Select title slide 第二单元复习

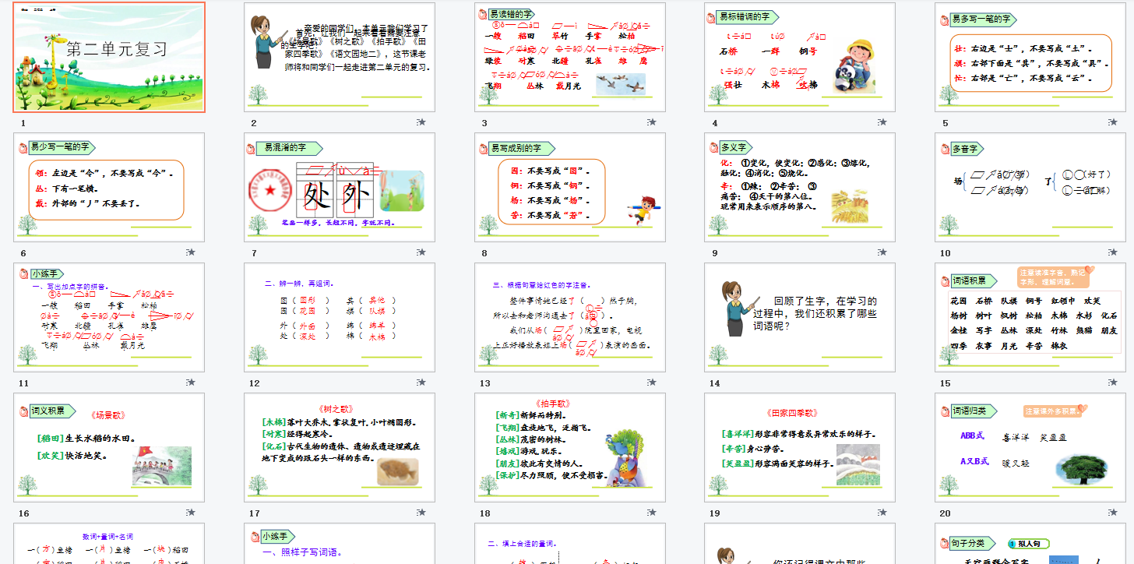tap(109, 57)
